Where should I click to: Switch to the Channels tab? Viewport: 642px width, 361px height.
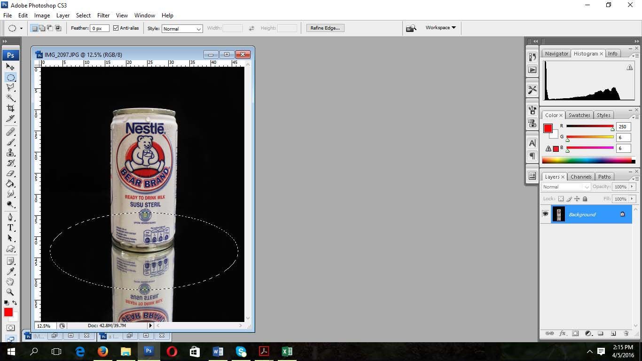click(x=581, y=177)
